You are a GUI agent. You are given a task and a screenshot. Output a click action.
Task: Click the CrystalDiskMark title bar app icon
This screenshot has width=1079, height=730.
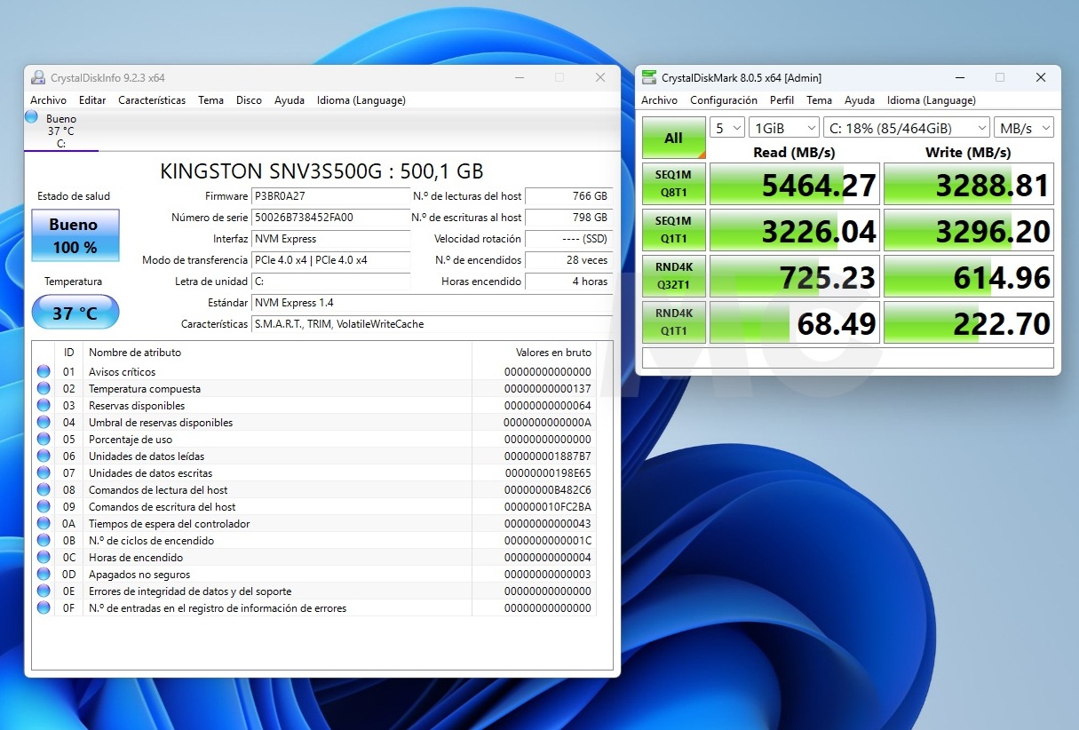[x=650, y=77]
